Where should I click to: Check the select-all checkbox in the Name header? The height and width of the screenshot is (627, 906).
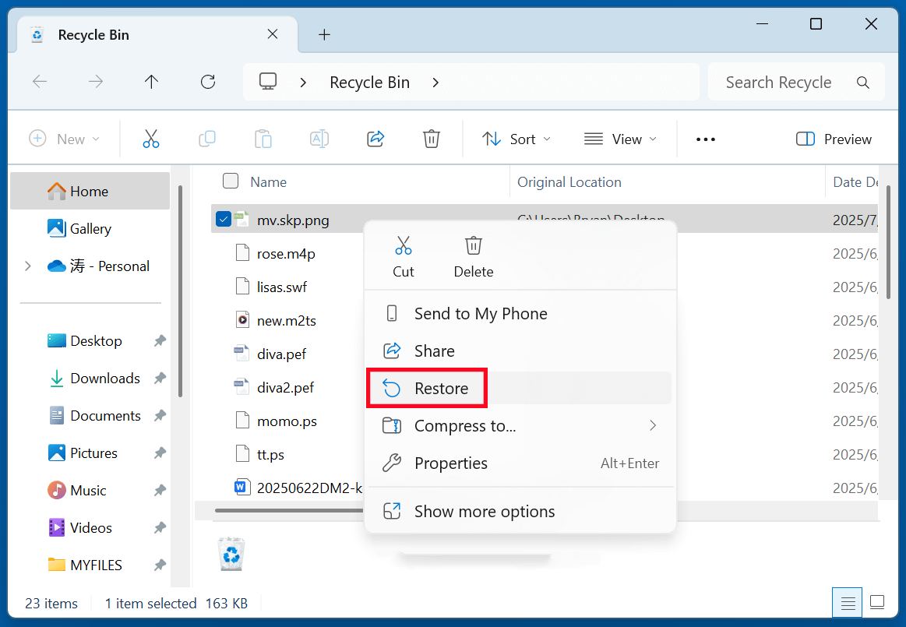(231, 181)
